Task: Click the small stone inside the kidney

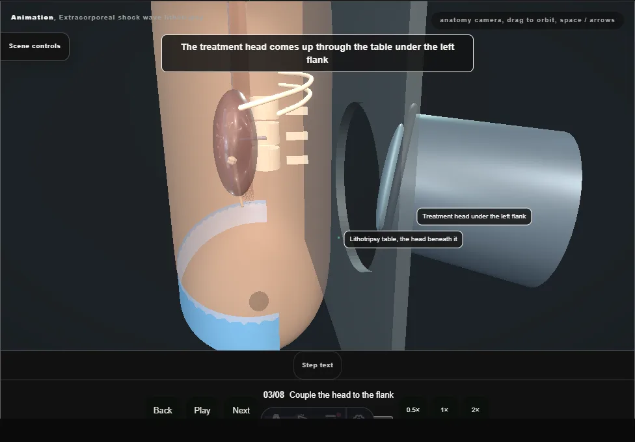Action: click(x=232, y=161)
